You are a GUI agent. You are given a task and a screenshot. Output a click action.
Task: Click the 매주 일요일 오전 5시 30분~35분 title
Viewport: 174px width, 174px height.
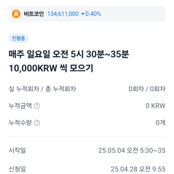pos(69,54)
